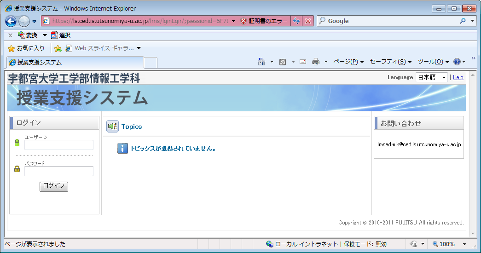Click the magnifier search icon in Google box
This screenshot has height=253, width=481.
coord(463,21)
